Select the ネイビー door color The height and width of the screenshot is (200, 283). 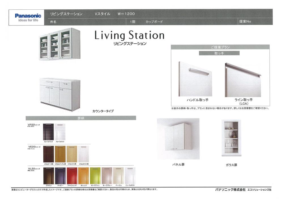click(x=60, y=176)
